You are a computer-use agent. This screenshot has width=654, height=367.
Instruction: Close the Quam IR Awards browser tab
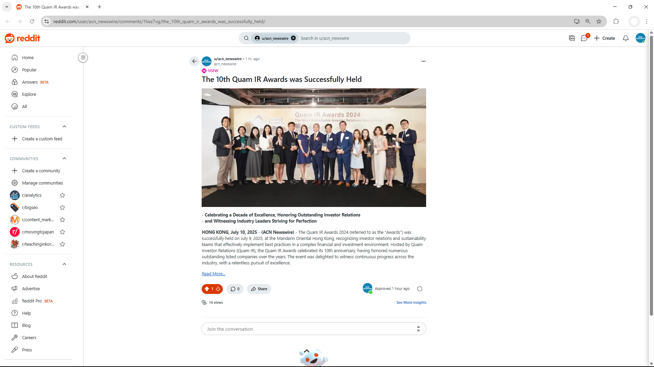click(87, 7)
